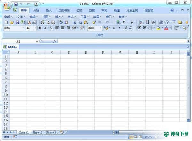Switch to Page Break Preview in status bar
Screen dimensions: 192x141
pyautogui.click(x=140, y=137)
